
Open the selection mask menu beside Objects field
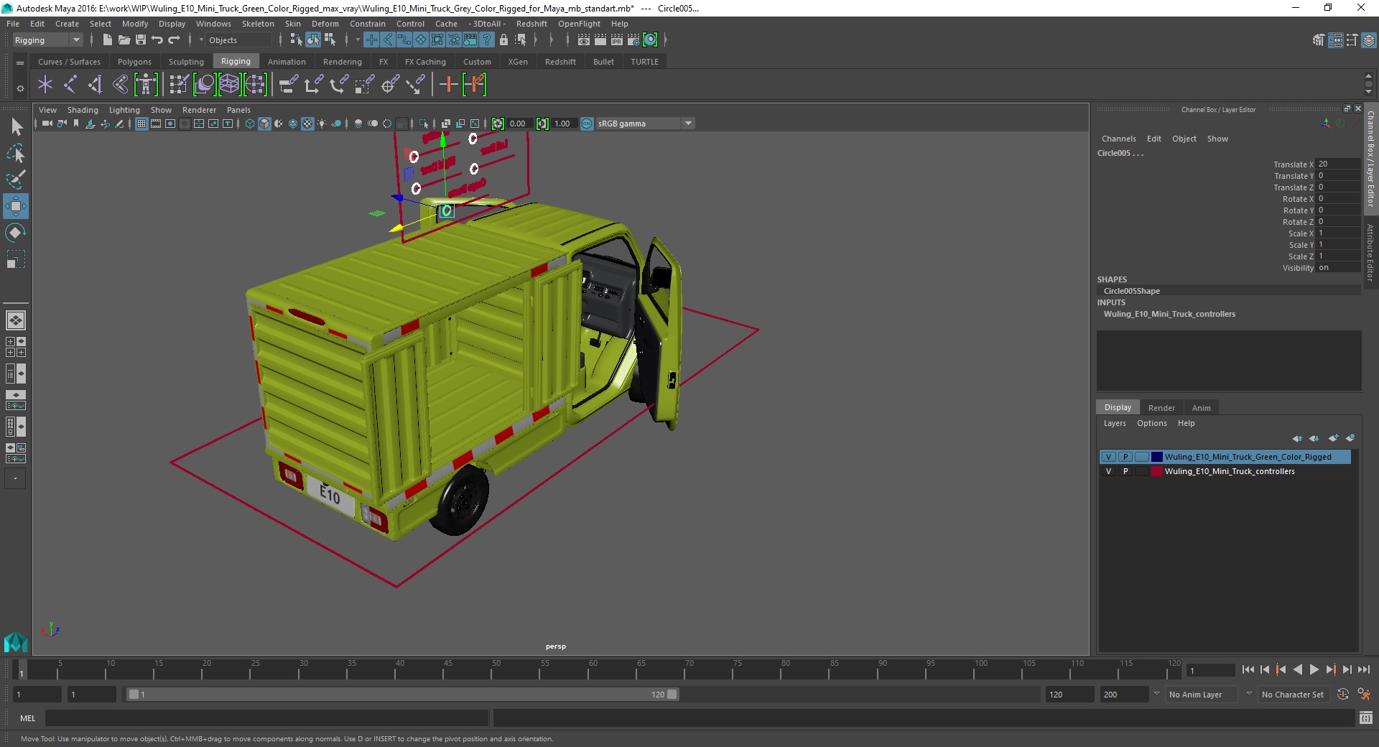point(201,40)
